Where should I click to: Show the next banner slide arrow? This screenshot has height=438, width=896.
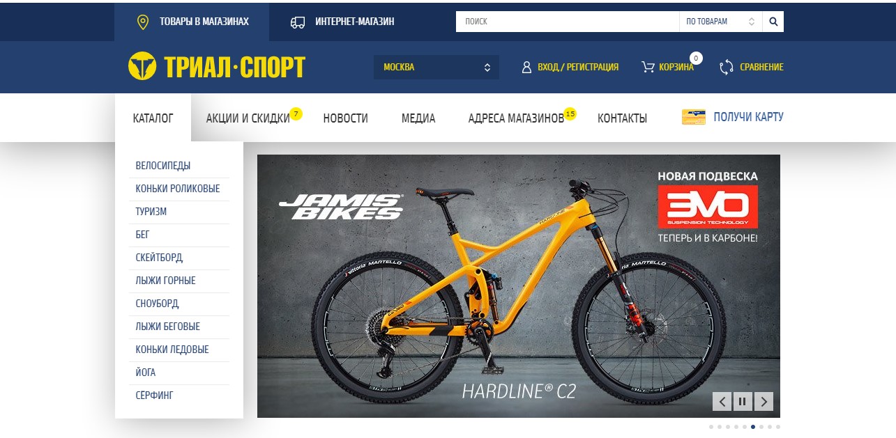point(764,402)
